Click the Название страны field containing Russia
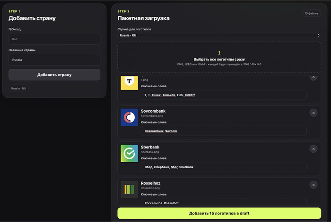Screen dimensions: 331x222 tap(54, 60)
